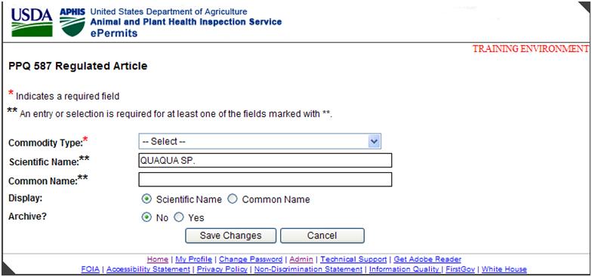Open the Accessibility Statement link

pos(148,269)
